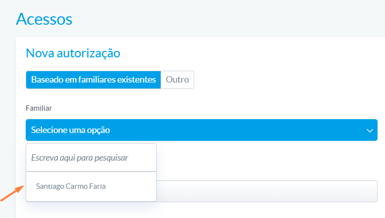
Task: Click the Familiar field label
Action: point(39,108)
